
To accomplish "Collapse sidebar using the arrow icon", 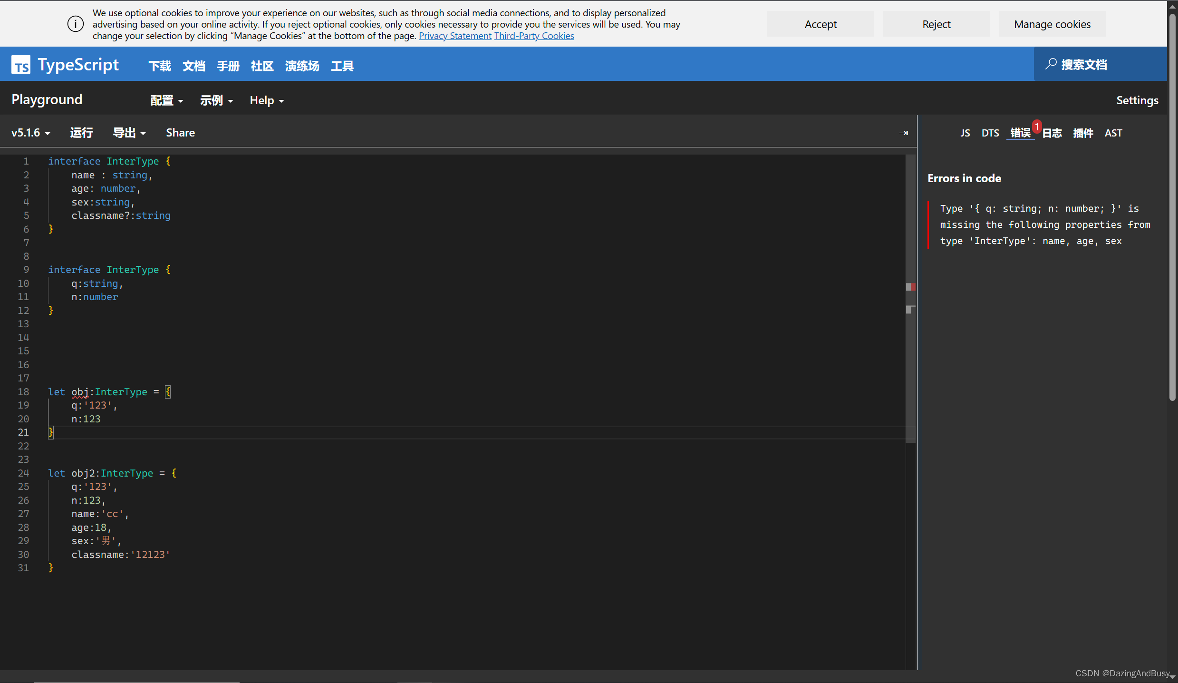I will 903,133.
